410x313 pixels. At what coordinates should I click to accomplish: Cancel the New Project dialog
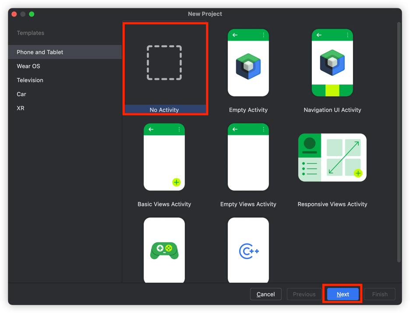[x=265, y=294]
